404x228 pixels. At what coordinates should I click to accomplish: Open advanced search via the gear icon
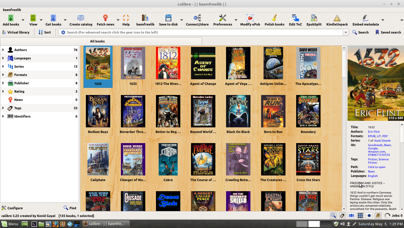point(63,32)
